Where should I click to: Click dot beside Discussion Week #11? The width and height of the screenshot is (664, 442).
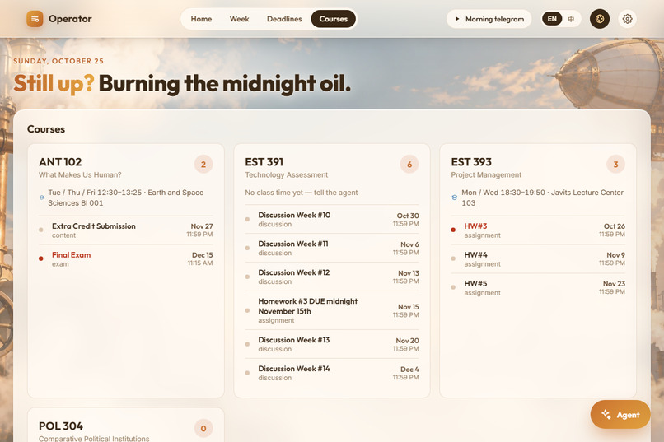247,248
